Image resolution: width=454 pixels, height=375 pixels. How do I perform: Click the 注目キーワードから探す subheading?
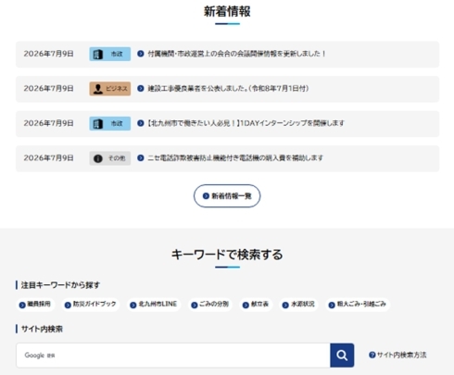[60, 285]
